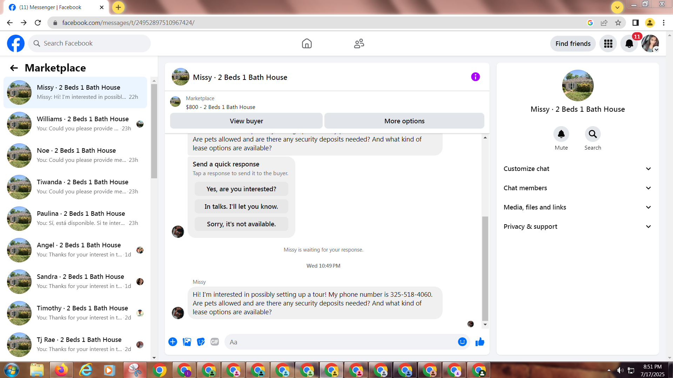Send a thumbs-up like
Image resolution: width=673 pixels, height=378 pixels.
(480, 342)
